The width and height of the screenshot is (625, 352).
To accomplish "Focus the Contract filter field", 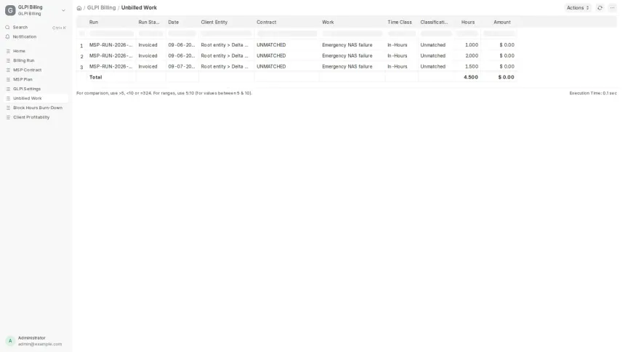I will [286, 33].
